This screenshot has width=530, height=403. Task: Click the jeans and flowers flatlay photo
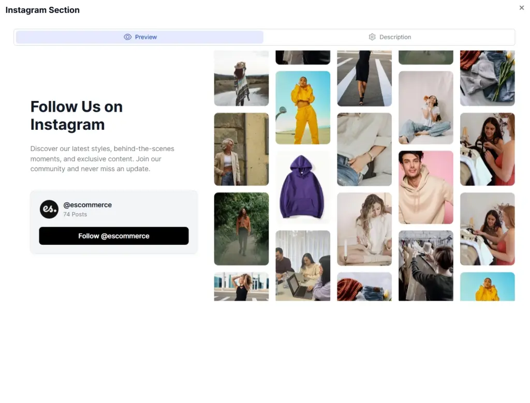[x=487, y=78]
